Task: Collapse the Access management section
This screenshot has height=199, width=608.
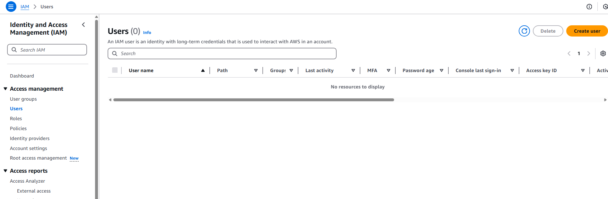Action: point(5,89)
